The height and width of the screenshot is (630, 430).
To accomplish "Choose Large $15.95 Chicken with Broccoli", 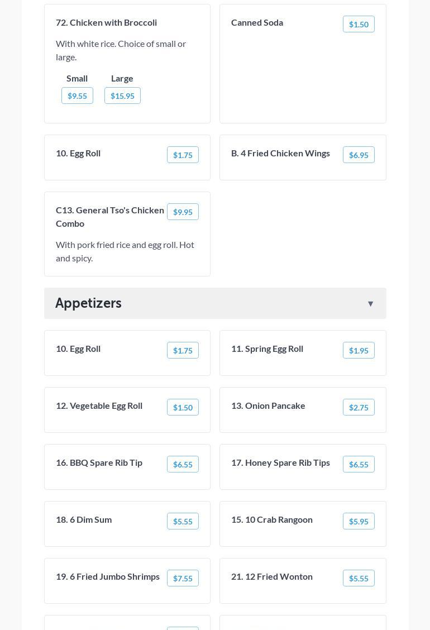I will coord(122,96).
